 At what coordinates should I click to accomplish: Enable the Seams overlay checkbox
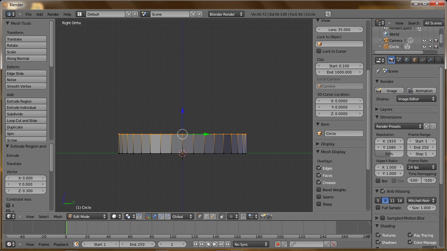[x=319, y=197]
